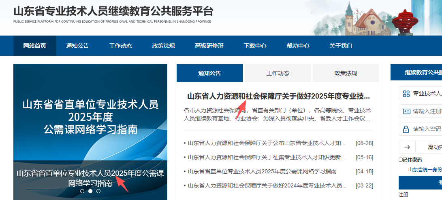Switch to the 工作动态 tab
The image size is (442, 200).
(x=278, y=73)
